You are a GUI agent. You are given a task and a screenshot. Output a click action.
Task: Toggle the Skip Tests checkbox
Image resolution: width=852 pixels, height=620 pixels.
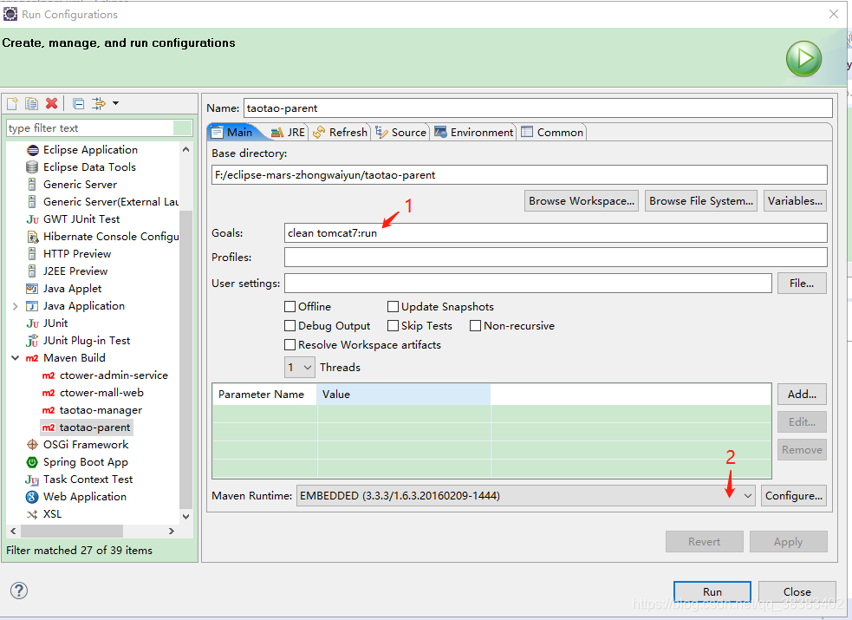[393, 326]
